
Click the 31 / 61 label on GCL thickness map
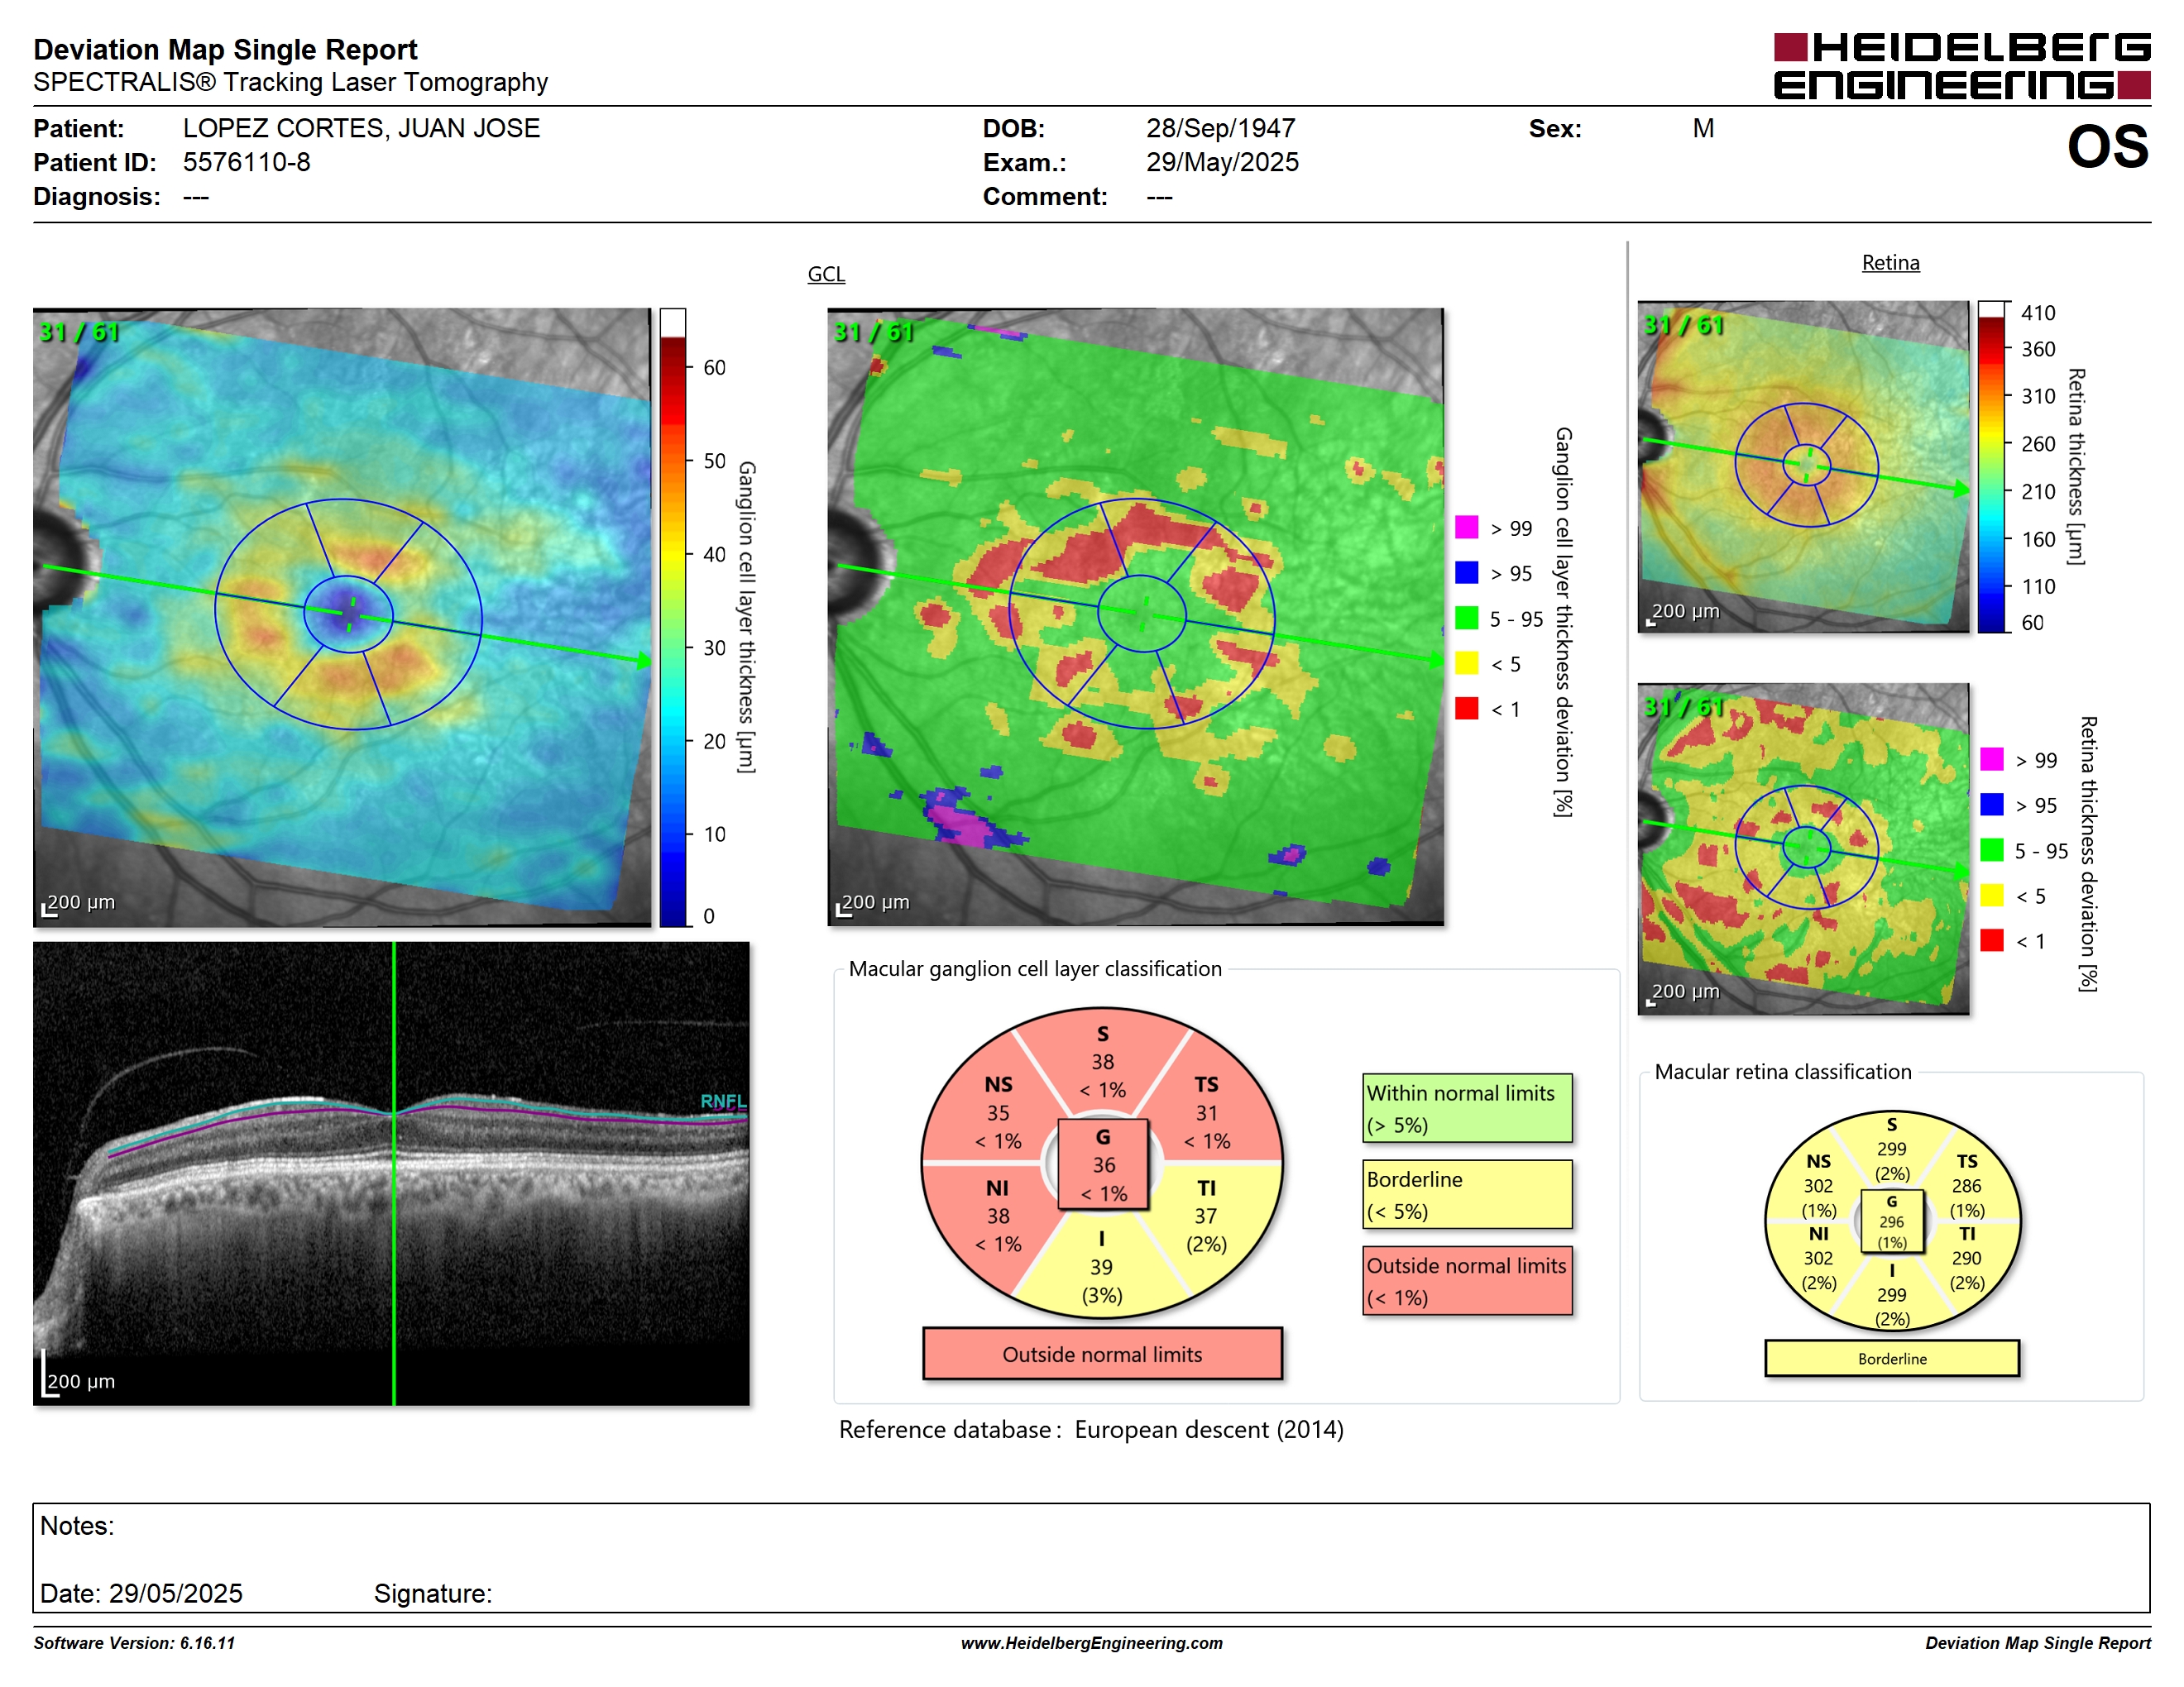78,332
